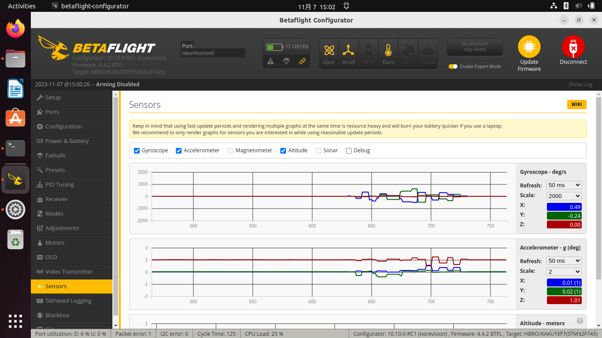The image size is (602, 338).
Task: Open the PID Tuning tab
Action: pyautogui.click(x=71, y=185)
